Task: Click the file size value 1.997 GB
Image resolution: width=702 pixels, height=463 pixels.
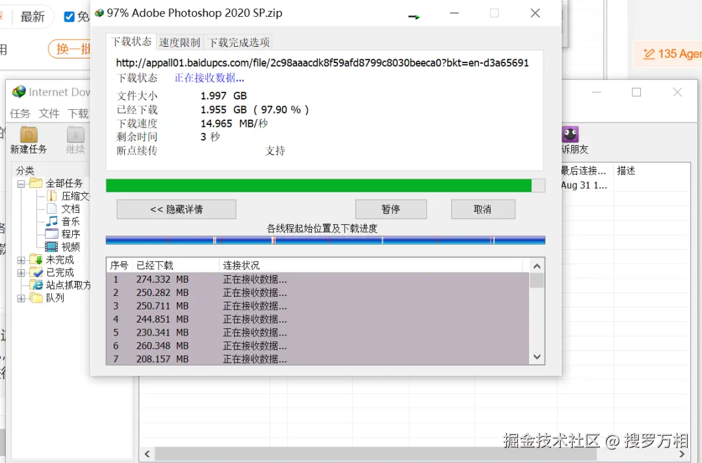Action: [x=224, y=96]
